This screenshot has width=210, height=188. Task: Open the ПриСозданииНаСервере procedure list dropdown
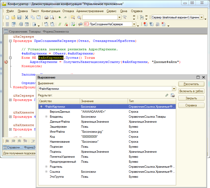click(x=134, y=24)
